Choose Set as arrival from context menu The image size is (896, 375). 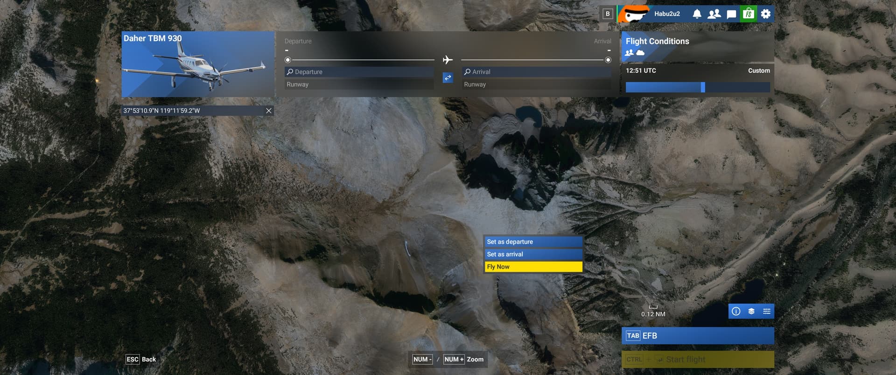coord(533,254)
